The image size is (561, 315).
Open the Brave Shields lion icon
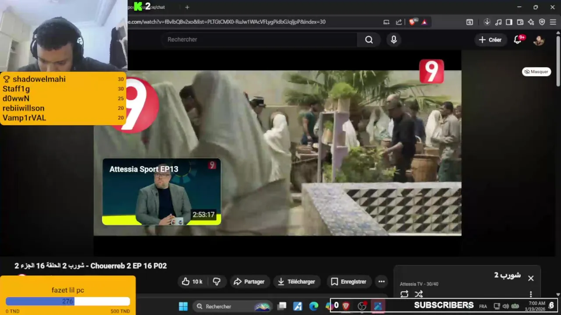click(412, 22)
